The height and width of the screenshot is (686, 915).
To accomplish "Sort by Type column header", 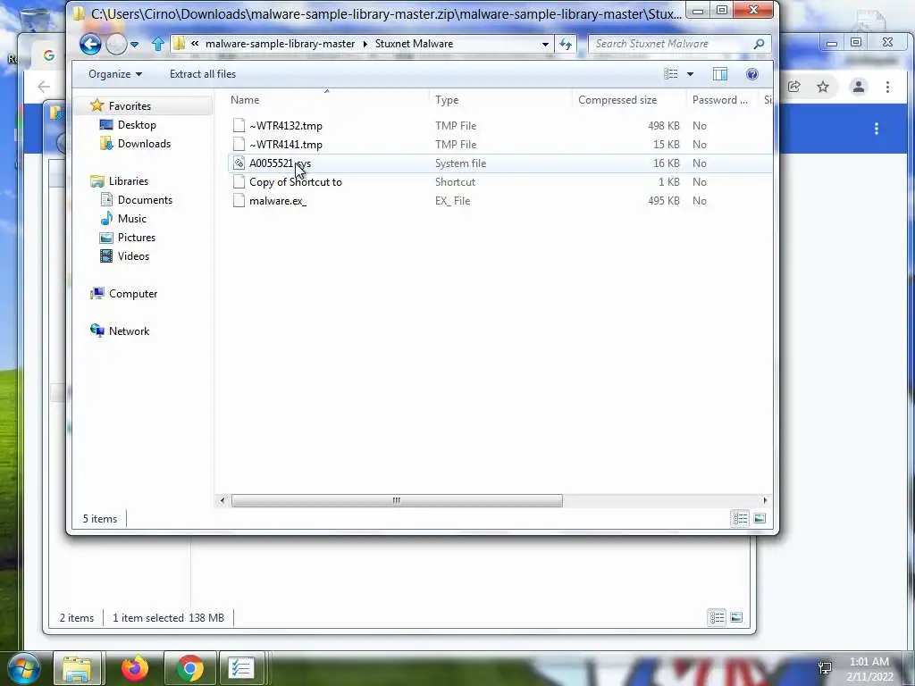I will click(x=500, y=100).
